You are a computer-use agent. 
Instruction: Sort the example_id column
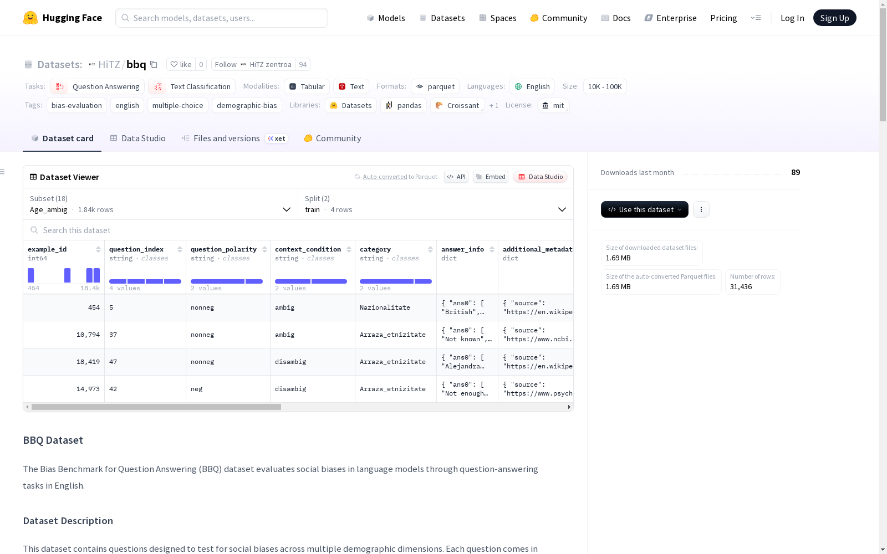pos(98,249)
